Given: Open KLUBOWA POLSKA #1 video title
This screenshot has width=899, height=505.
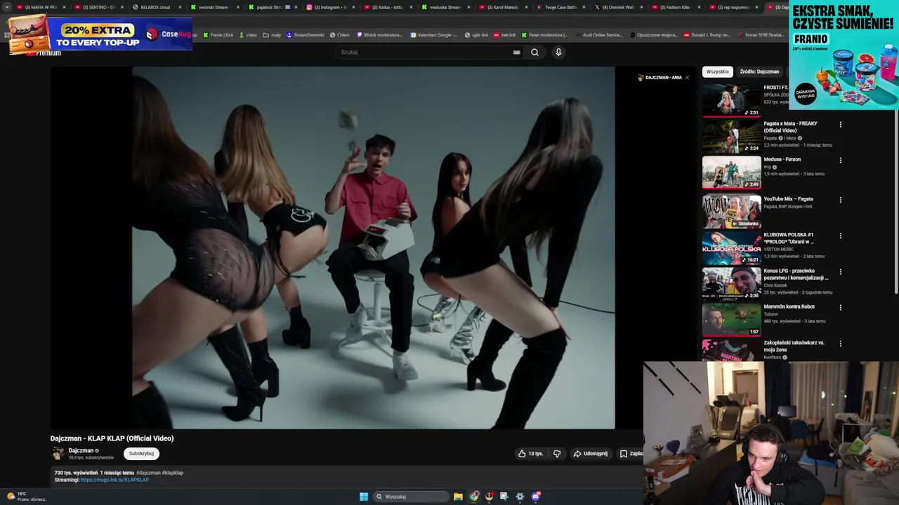Looking at the screenshot, I should coord(789,238).
